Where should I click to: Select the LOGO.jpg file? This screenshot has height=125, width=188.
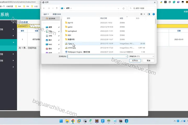coord(105,48)
